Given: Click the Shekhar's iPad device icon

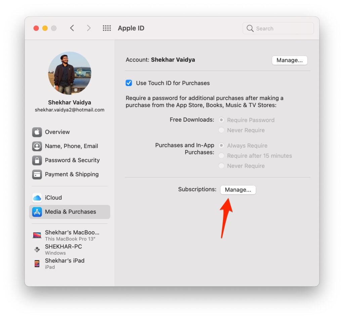Looking at the screenshot, I should tap(37, 264).
